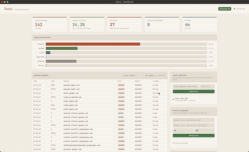Click the connected status indicator dot

click(x=234, y=9)
